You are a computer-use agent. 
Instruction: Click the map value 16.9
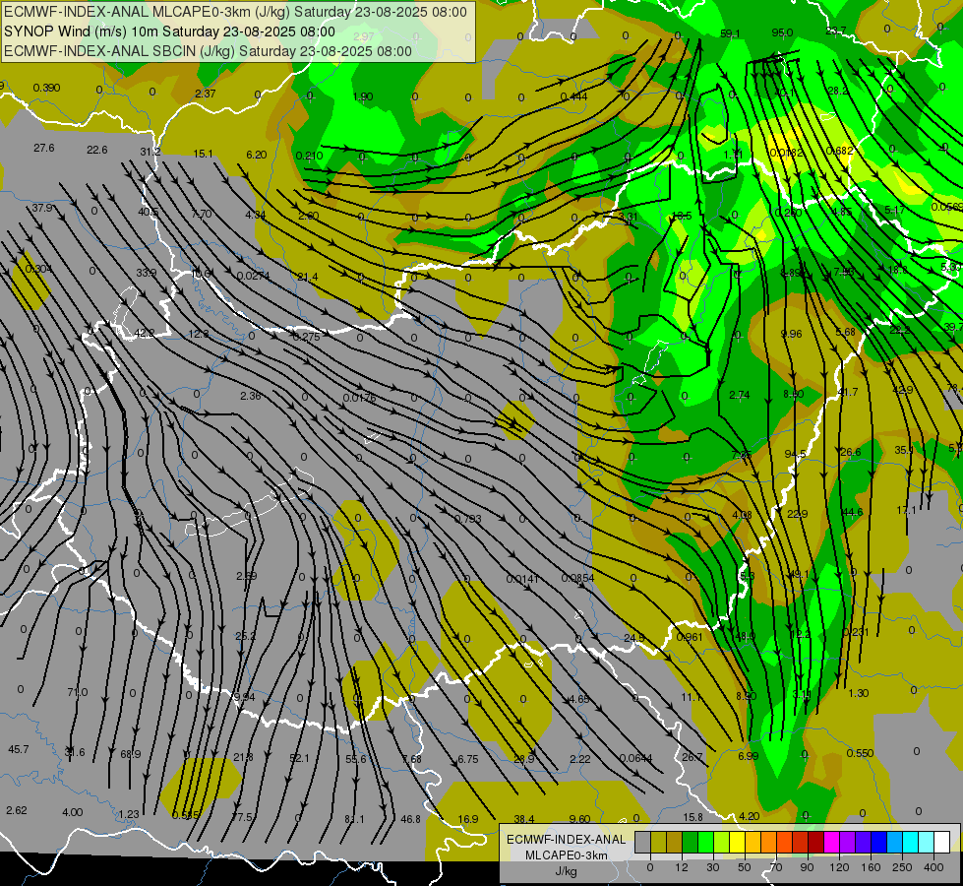[x=468, y=819]
